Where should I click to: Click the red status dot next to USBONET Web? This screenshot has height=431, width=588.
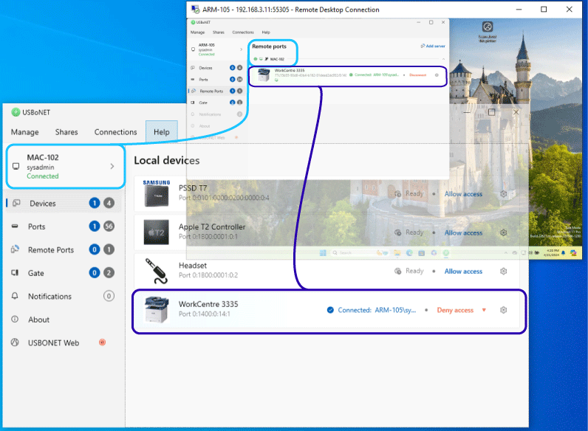click(x=102, y=342)
